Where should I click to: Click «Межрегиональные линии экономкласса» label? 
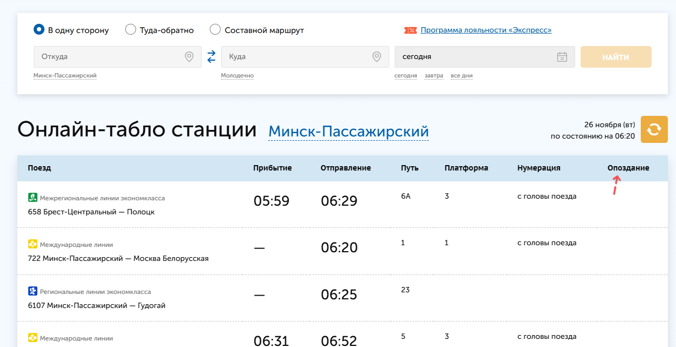point(102,198)
